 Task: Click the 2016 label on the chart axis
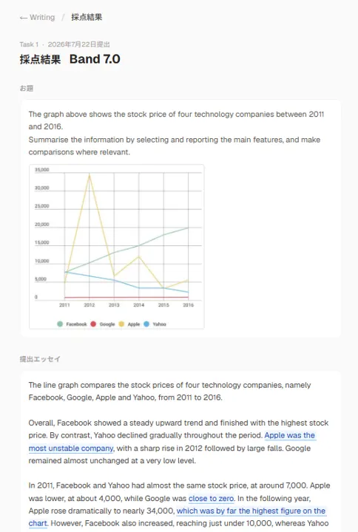tap(188, 305)
